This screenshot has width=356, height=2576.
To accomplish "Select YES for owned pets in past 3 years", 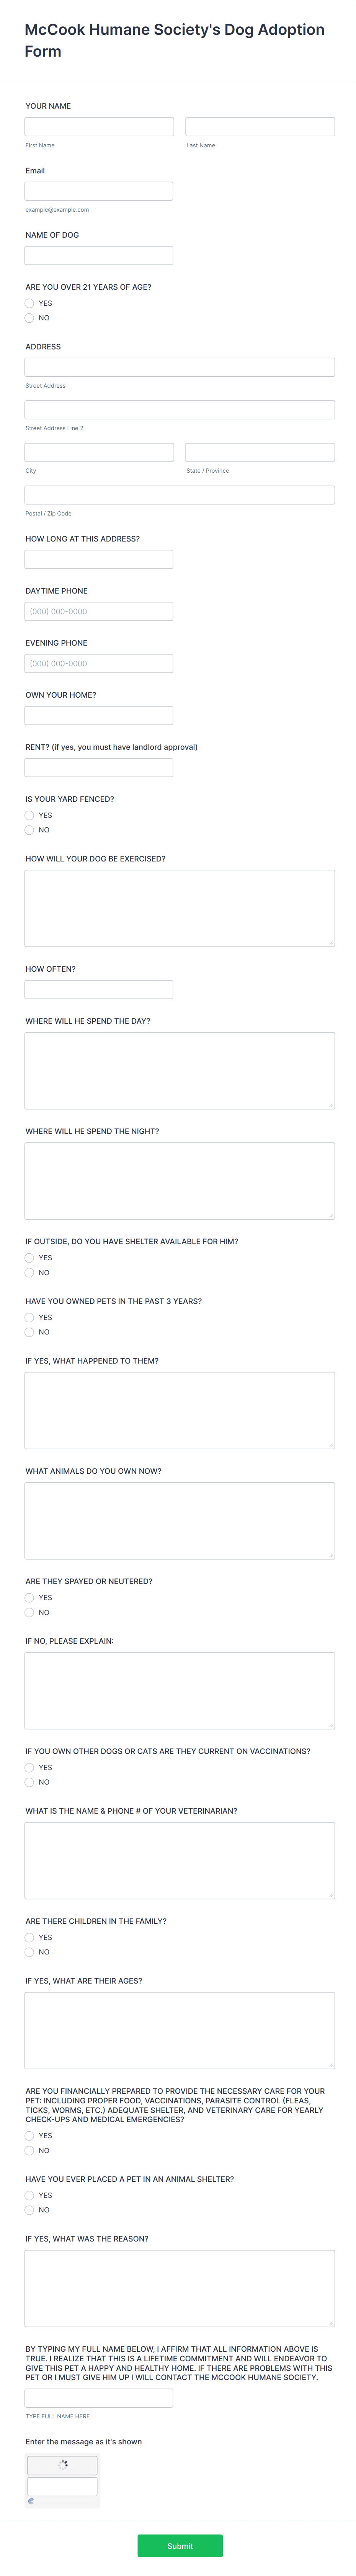I will [x=29, y=1317].
